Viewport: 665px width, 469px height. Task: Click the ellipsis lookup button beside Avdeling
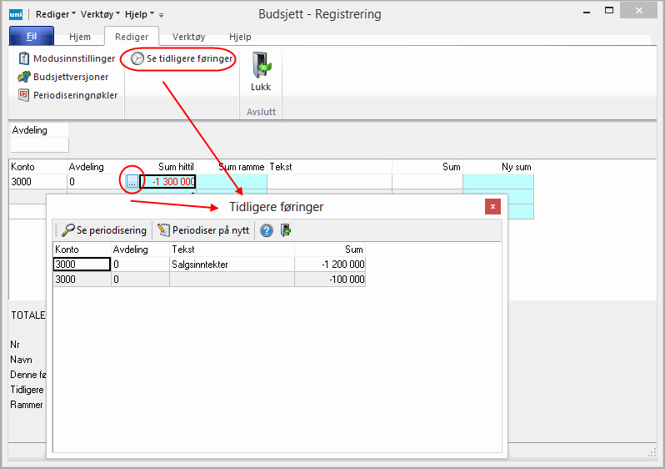[x=132, y=182]
